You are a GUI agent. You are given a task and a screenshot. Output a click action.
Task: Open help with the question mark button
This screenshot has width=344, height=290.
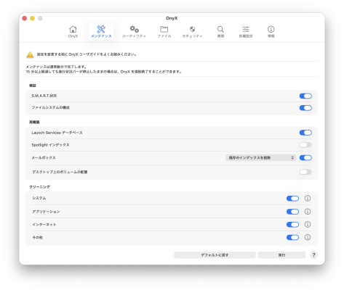[313, 255]
